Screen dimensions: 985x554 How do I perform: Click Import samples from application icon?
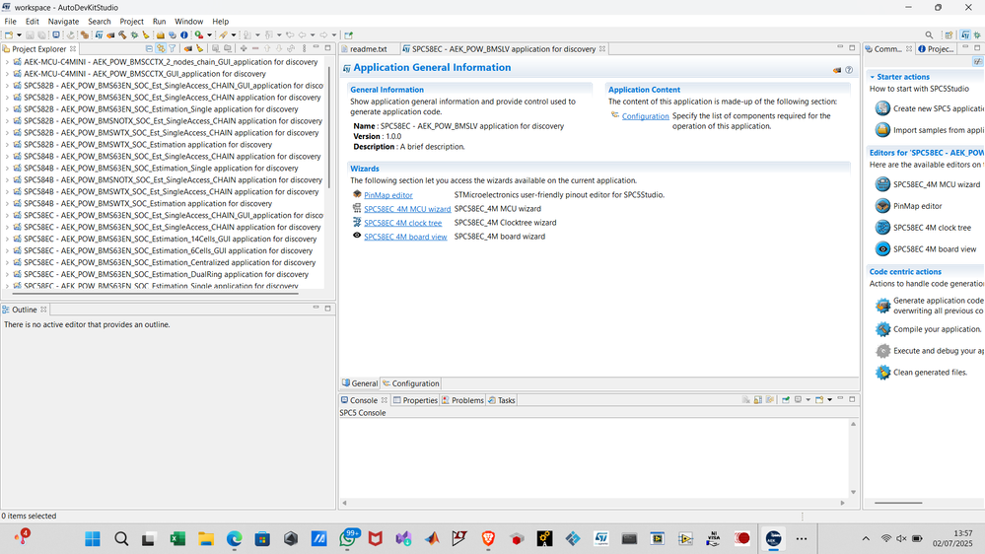tap(882, 130)
